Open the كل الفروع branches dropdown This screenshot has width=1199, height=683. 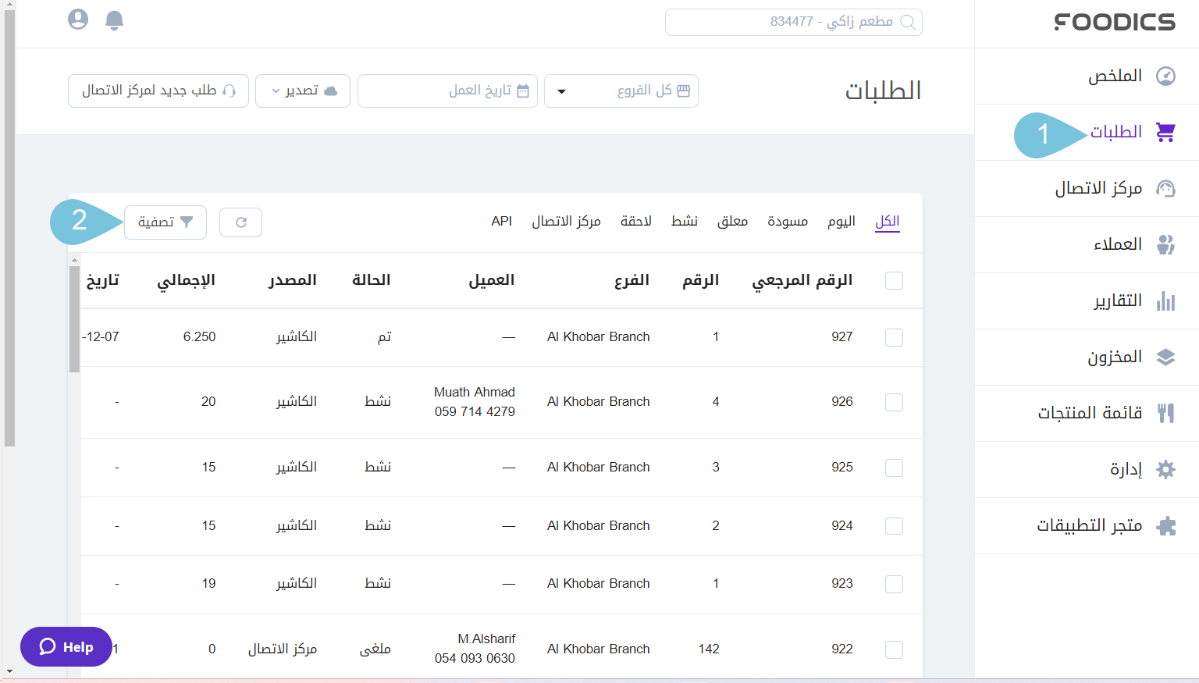click(x=621, y=91)
